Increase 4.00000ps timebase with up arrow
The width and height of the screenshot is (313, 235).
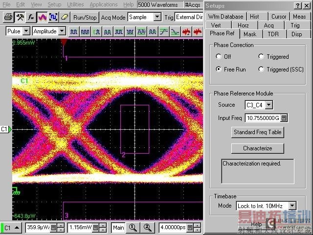[198, 225]
